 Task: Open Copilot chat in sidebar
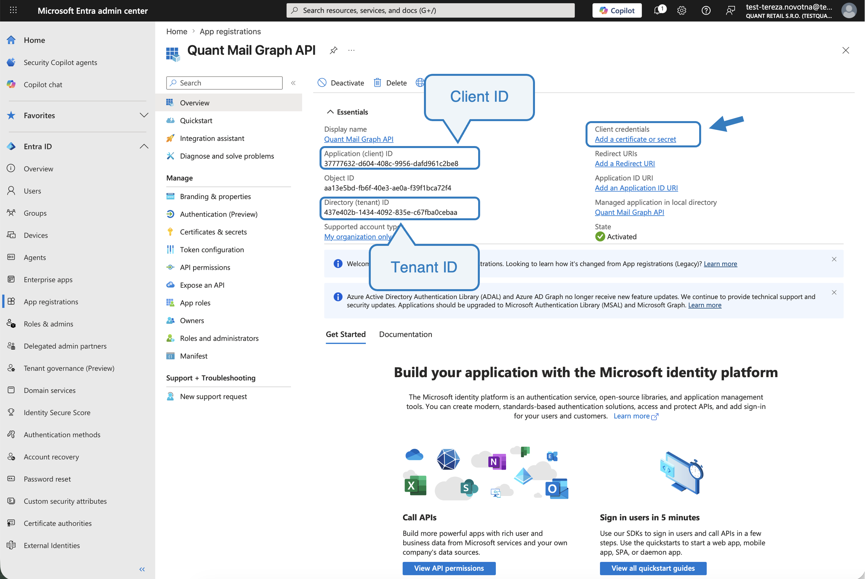43,85
